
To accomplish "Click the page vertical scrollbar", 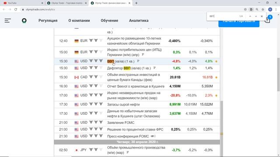I will tap(278, 75).
